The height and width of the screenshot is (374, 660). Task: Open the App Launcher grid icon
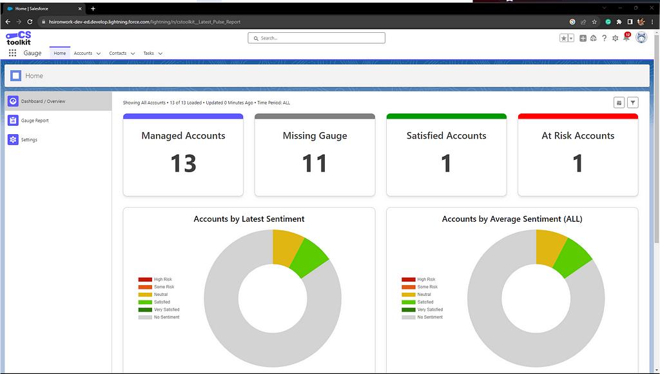click(12, 53)
